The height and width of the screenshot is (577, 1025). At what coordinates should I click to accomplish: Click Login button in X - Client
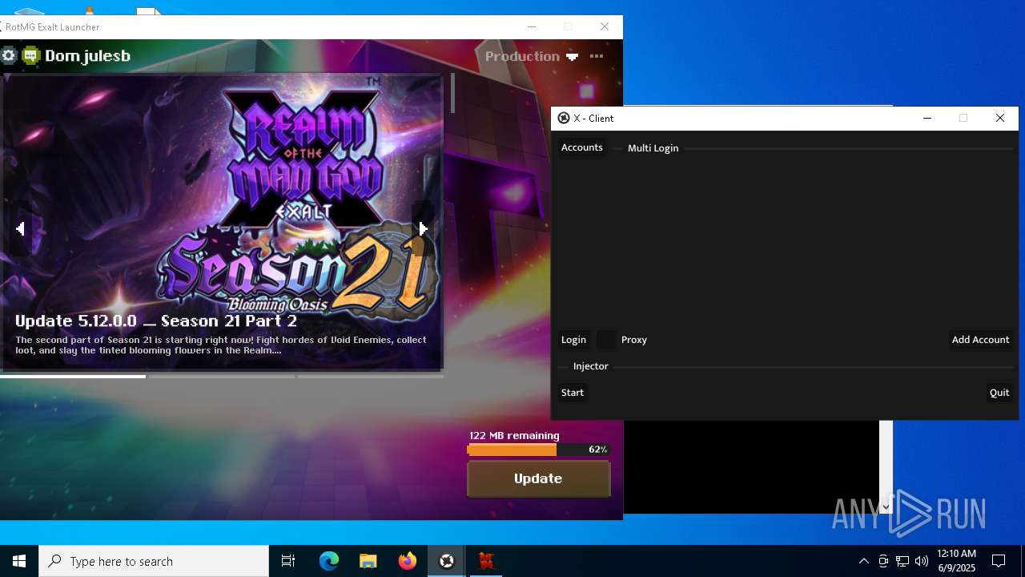coord(573,340)
